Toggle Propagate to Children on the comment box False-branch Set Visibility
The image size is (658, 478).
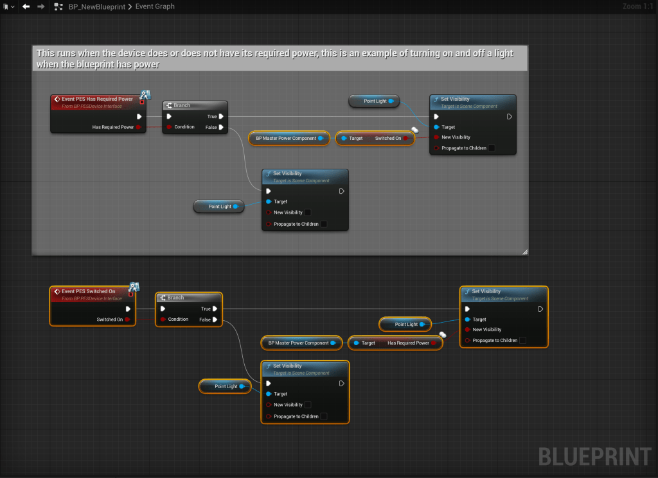point(324,224)
